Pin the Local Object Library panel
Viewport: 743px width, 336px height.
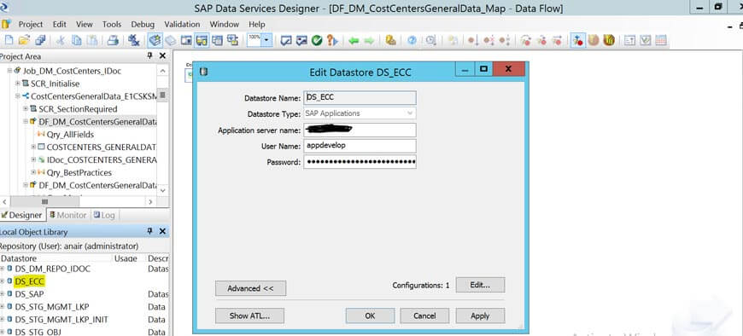pyautogui.click(x=149, y=231)
